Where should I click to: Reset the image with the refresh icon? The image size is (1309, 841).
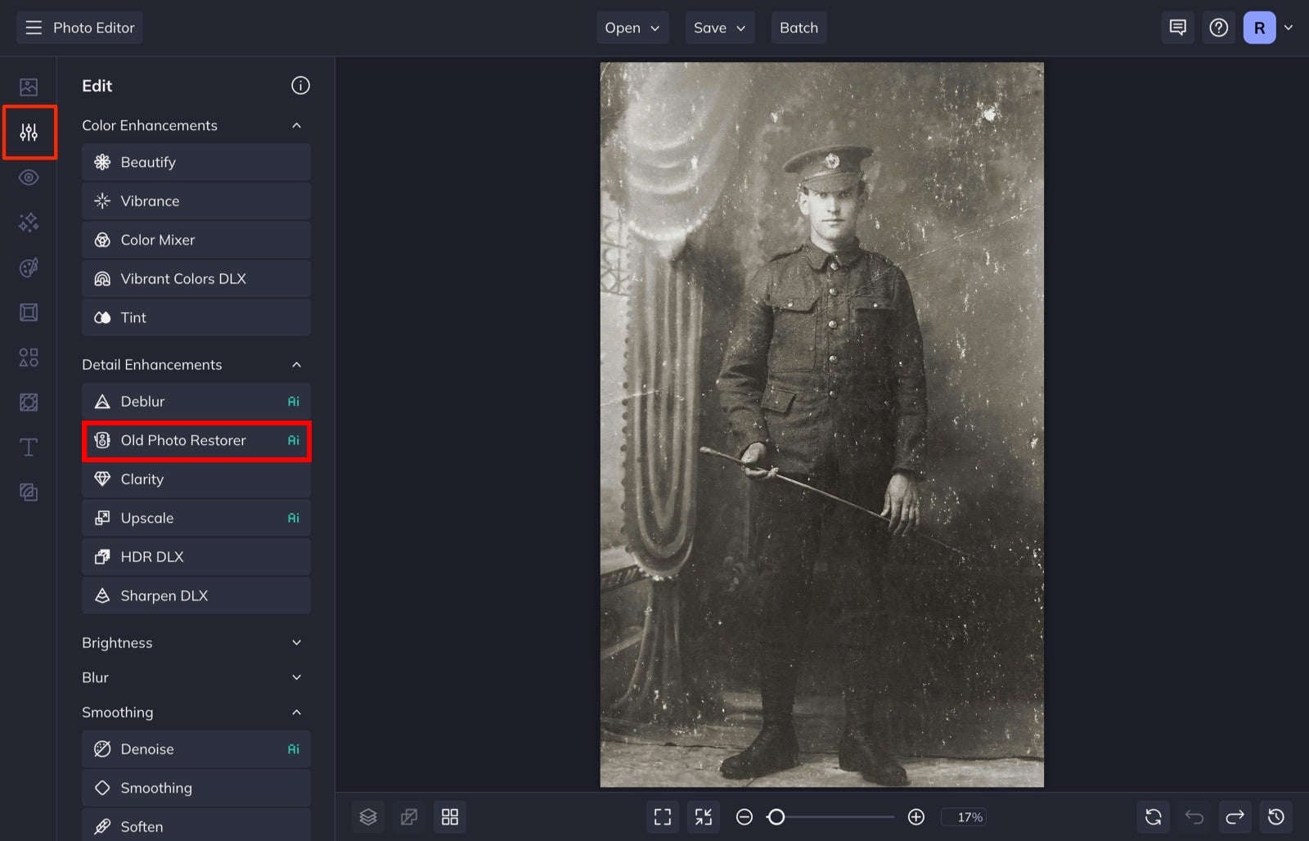[x=1154, y=816]
